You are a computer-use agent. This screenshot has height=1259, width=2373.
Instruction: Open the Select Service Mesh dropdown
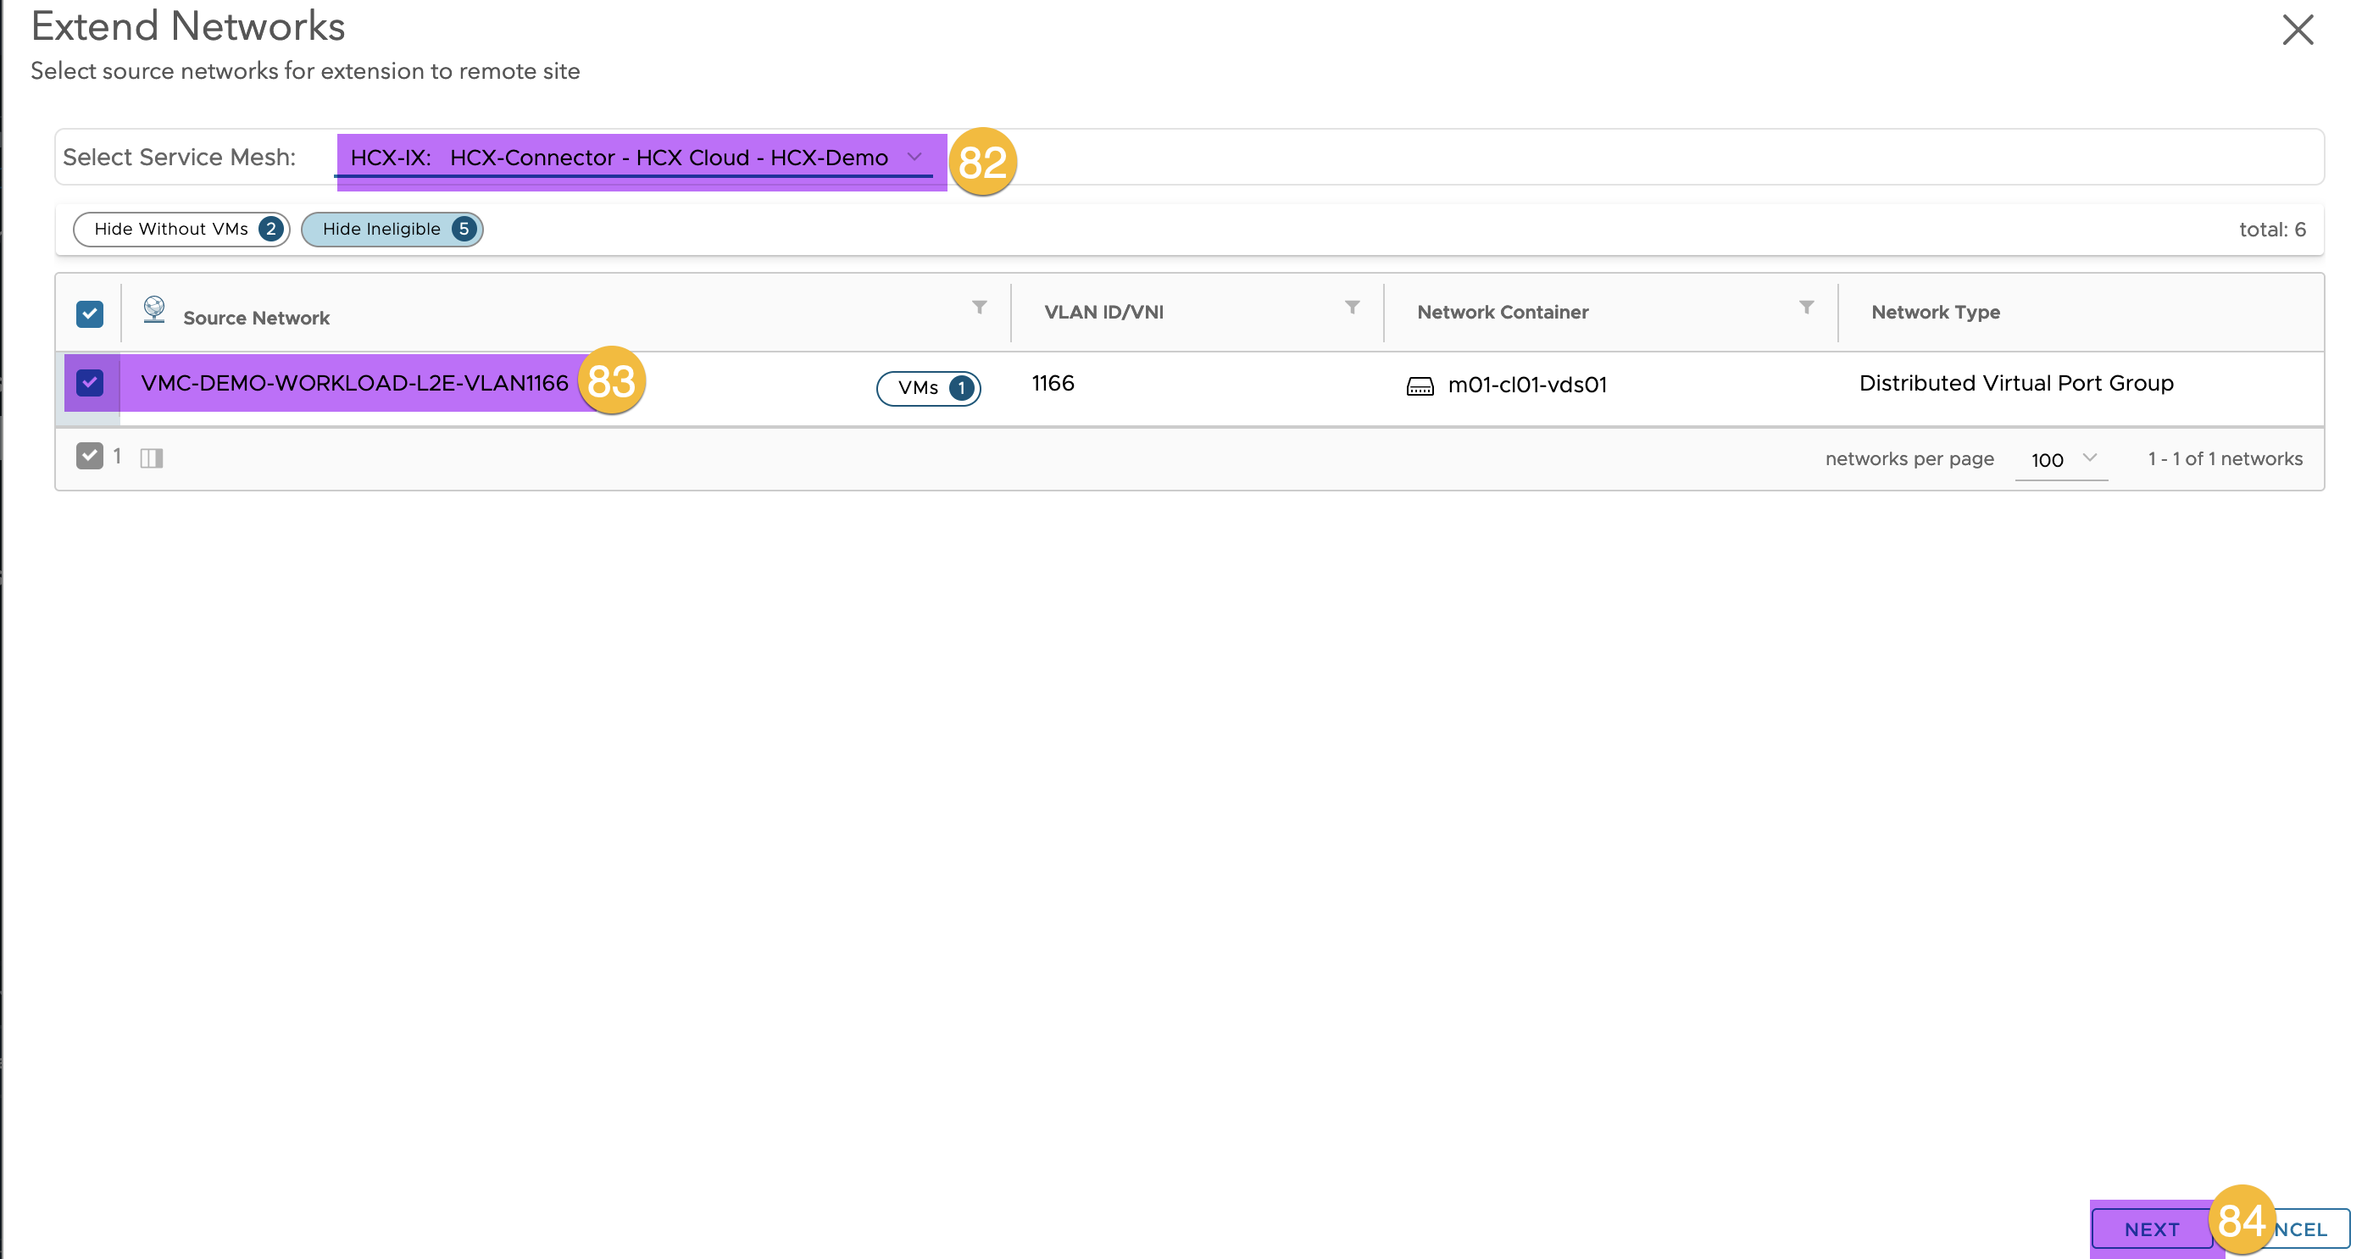[x=636, y=158]
